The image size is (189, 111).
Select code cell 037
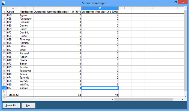pyautogui.click(x=13, y=88)
